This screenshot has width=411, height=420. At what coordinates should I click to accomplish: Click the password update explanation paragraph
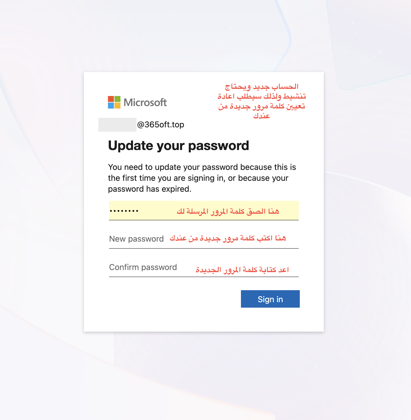202,178
